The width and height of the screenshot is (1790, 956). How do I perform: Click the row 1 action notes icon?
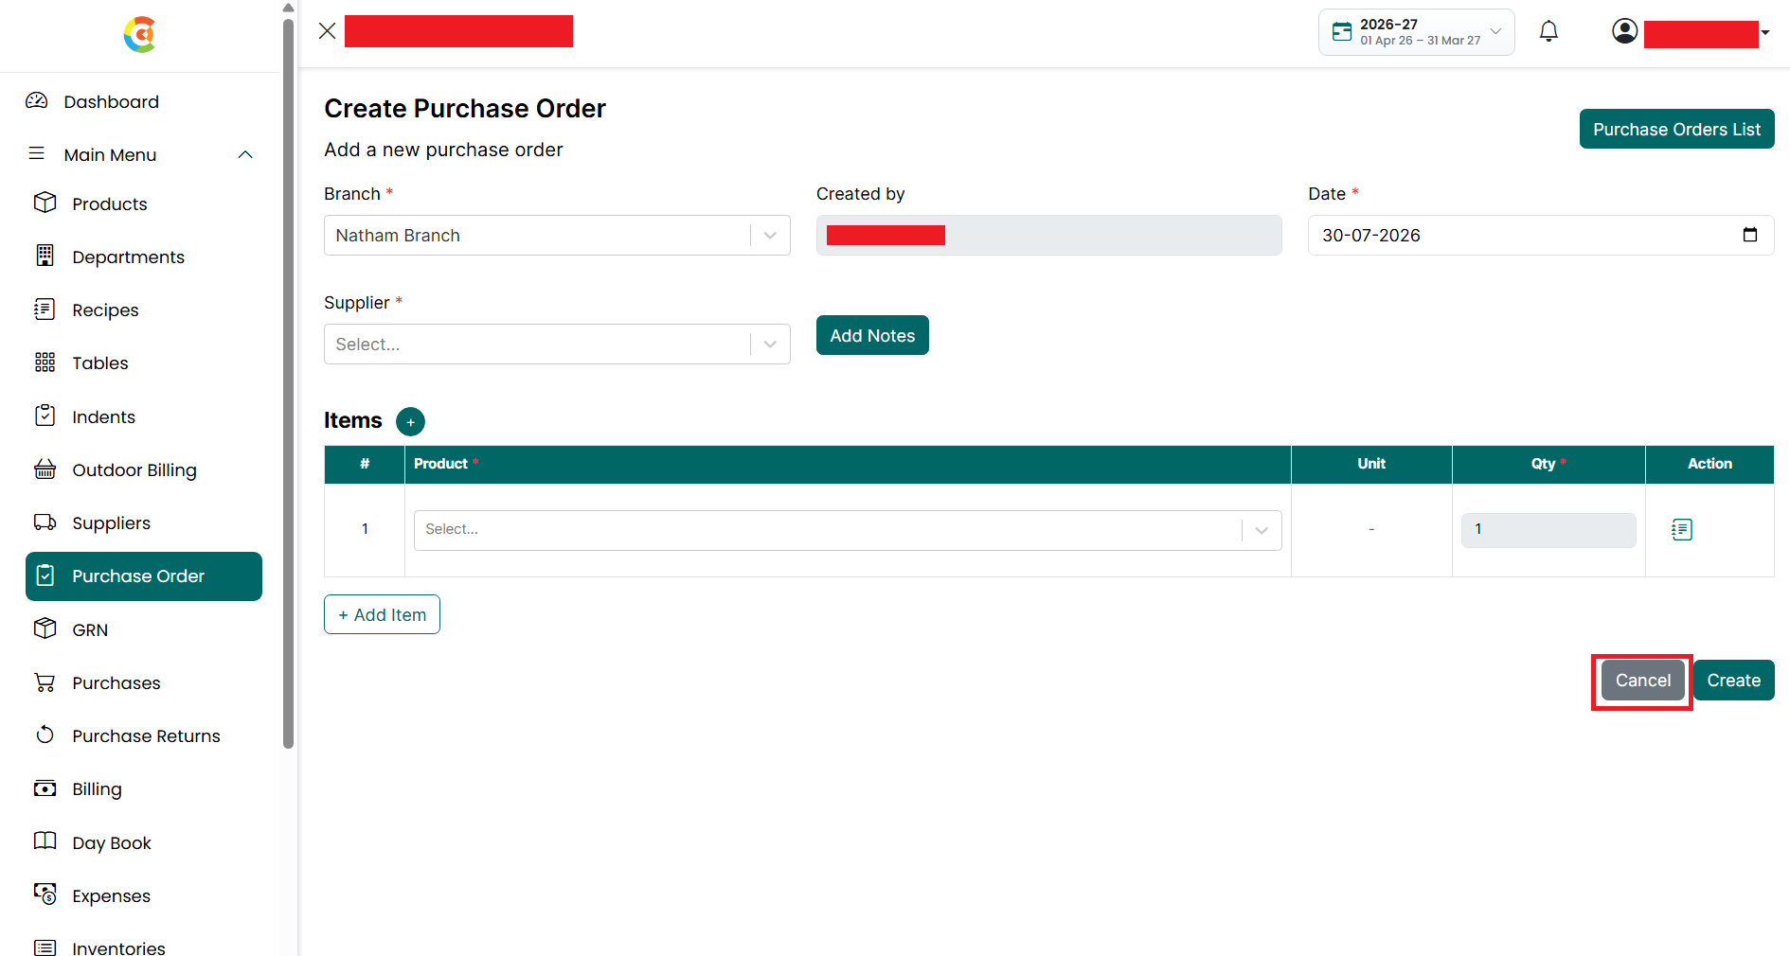(x=1682, y=529)
